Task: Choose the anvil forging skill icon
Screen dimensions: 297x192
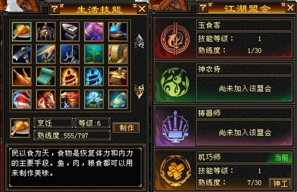Action: (x=70, y=32)
